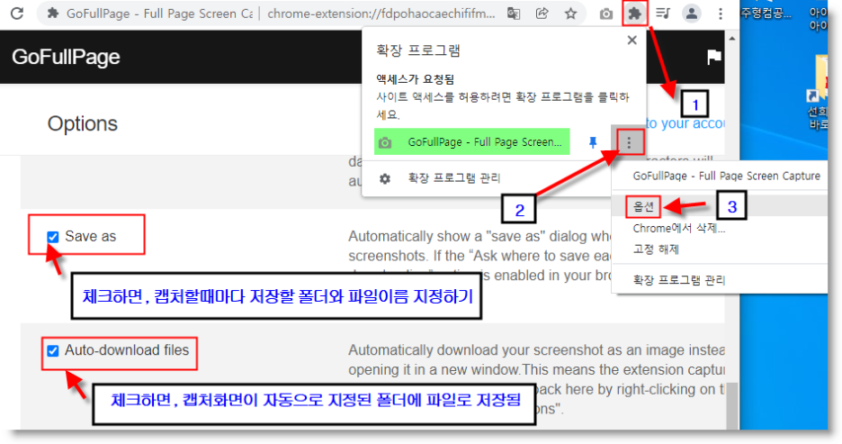The height and width of the screenshot is (444, 842).
Task: Click GoFullPage - Full Page Screen Capture menu header
Action: click(x=726, y=176)
